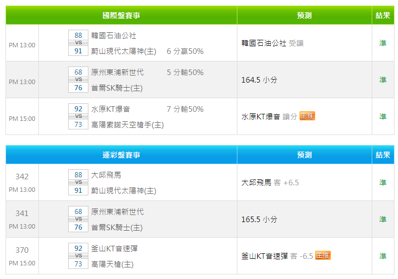Click score 88 for 韓國石油公社
Image resolution: width=398 pixels, height=279 pixels.
[x=78, y=35]
